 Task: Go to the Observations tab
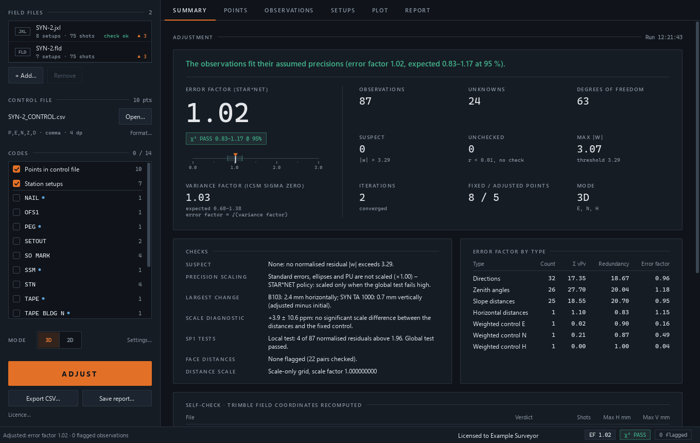point(289,10)
